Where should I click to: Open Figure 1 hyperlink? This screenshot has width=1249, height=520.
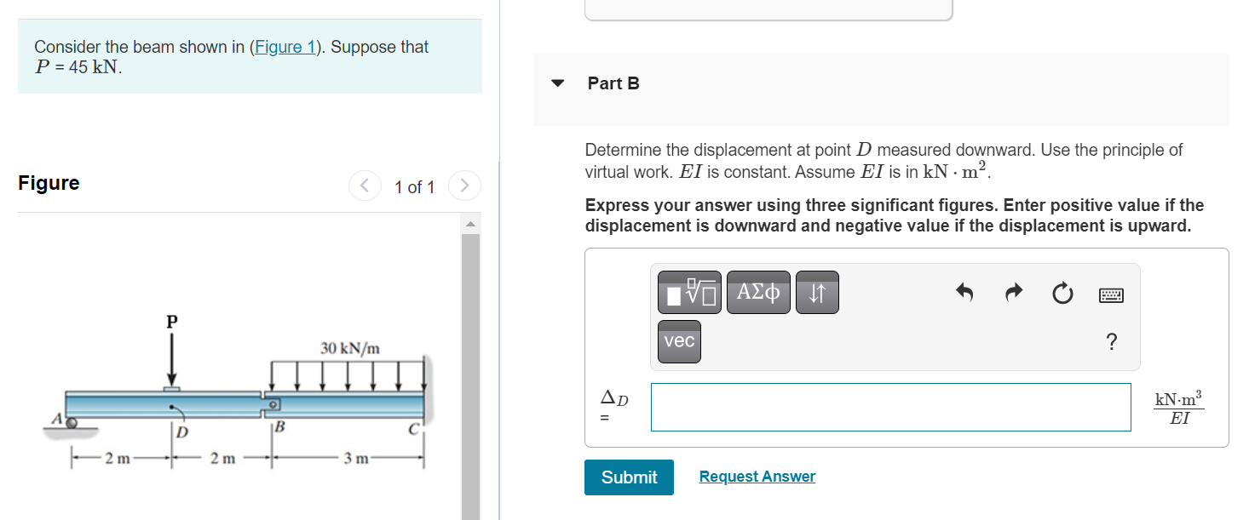[285, 46]
